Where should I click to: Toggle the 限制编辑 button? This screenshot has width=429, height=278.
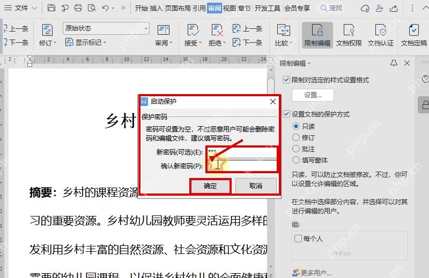pyautogui.click(x=317, y=35)
